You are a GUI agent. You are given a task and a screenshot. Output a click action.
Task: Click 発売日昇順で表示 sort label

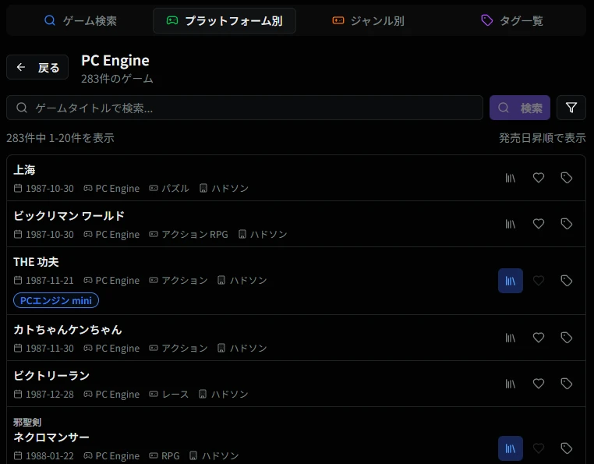pyautogui.click(x=542, y=138)
